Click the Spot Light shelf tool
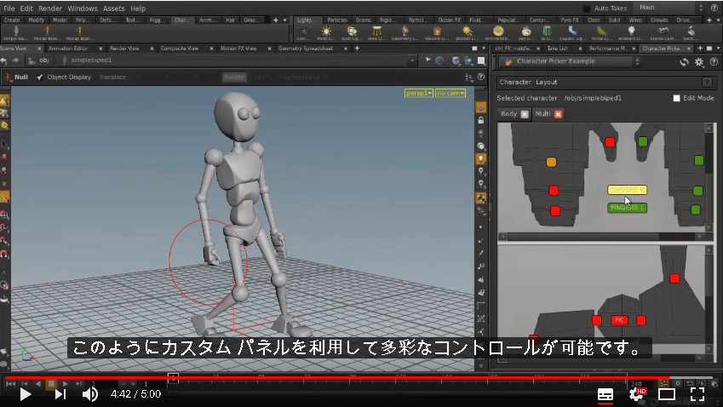Viewport: 723px width, 407px height. (352, 33)
